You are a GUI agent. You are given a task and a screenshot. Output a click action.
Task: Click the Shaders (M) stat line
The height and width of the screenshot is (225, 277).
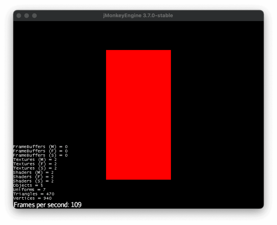tap(33, 173)
